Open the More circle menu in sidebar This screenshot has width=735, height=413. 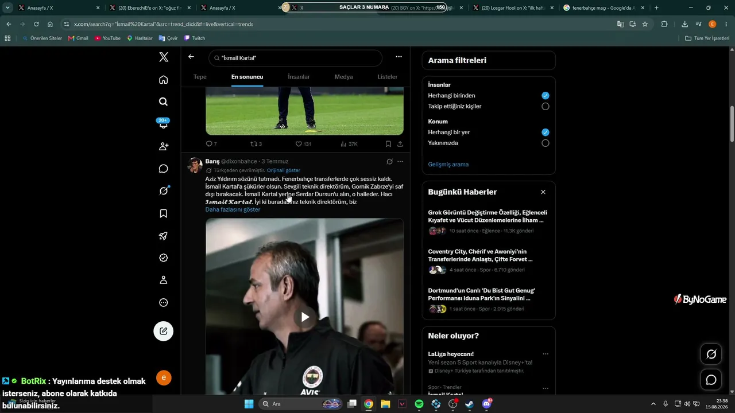164,302
